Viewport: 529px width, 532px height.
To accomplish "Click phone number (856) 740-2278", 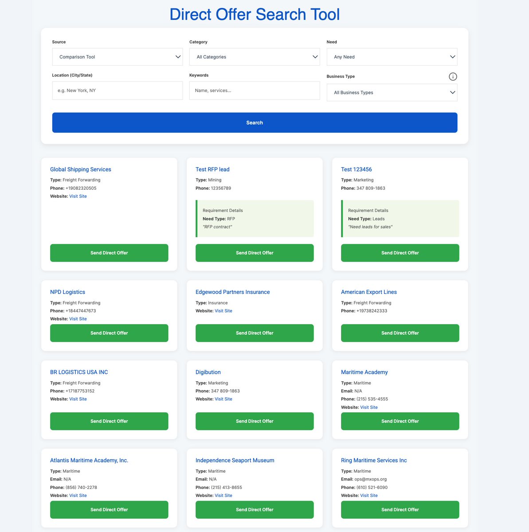I will click(81, 488).
